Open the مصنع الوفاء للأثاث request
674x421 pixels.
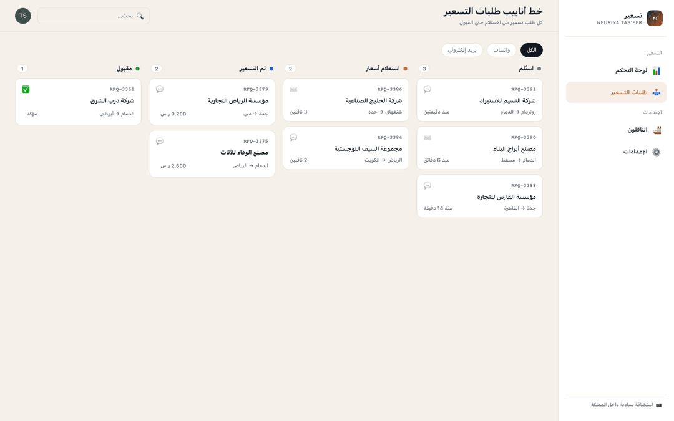pos(212,153)
